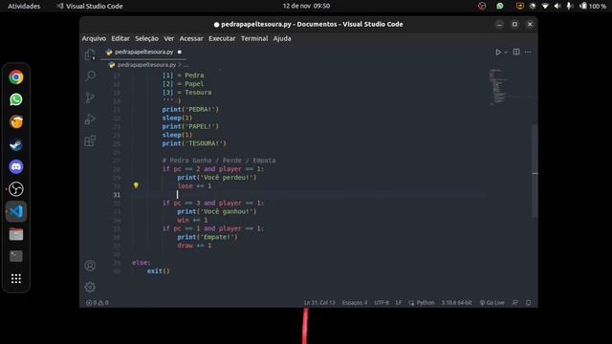This screenshot has height=344, width=612.
Task: Click the WhatsApp tray icon in top bar
Action: (500, 6)
